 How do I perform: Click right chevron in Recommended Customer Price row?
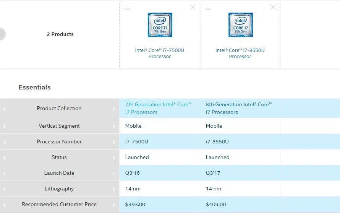(x=114, y=205)
